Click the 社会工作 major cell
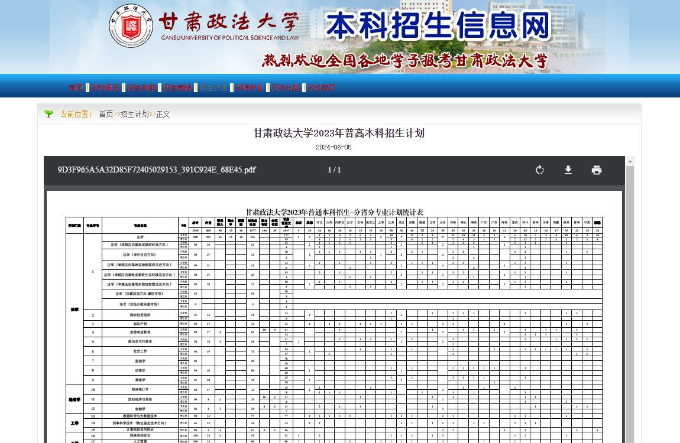This screenshot has width=680, height=443. 140,351
